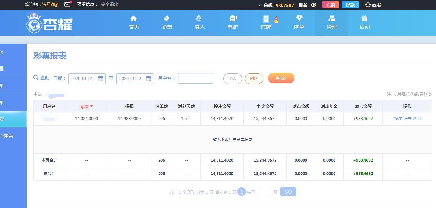Click the GO pagination button
Screen dimensions: 436x208
point(288,192)
